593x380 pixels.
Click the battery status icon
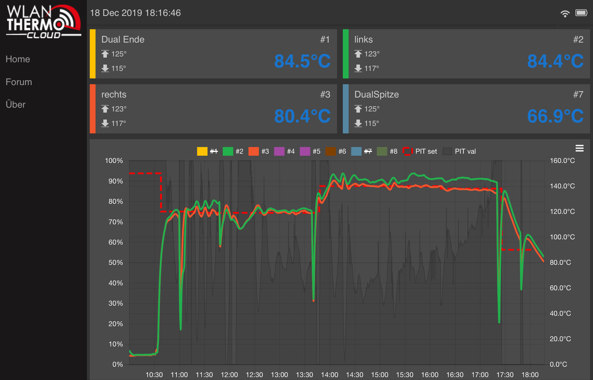[x=581, y=13]
